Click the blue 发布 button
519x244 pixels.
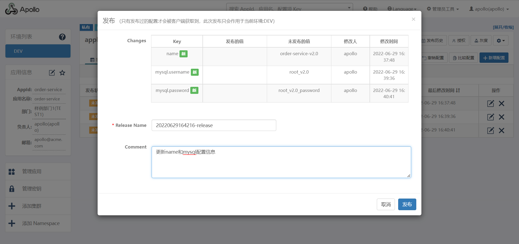[407, 204]
